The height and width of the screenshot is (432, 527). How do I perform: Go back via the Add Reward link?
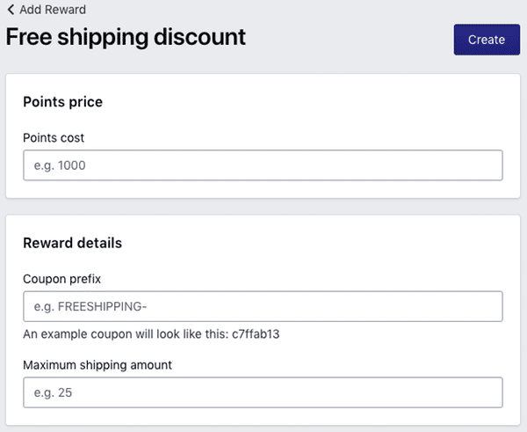coord(53,10)
